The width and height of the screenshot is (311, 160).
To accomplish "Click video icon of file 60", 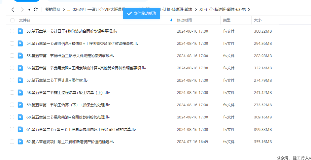I will point(20,117).
